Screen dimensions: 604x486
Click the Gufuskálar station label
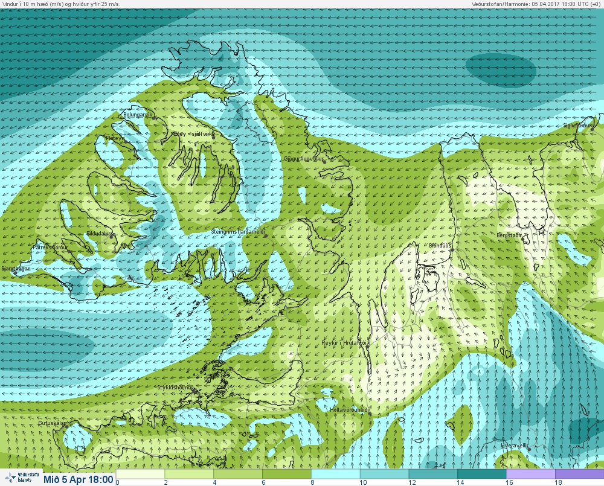click(51, 423)
